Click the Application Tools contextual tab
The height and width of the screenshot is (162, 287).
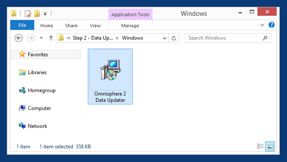tap(130, 14)
